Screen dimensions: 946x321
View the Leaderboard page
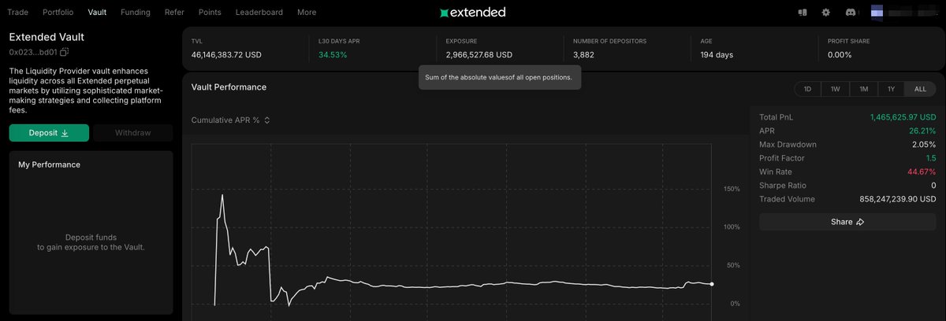pos(259,13)
